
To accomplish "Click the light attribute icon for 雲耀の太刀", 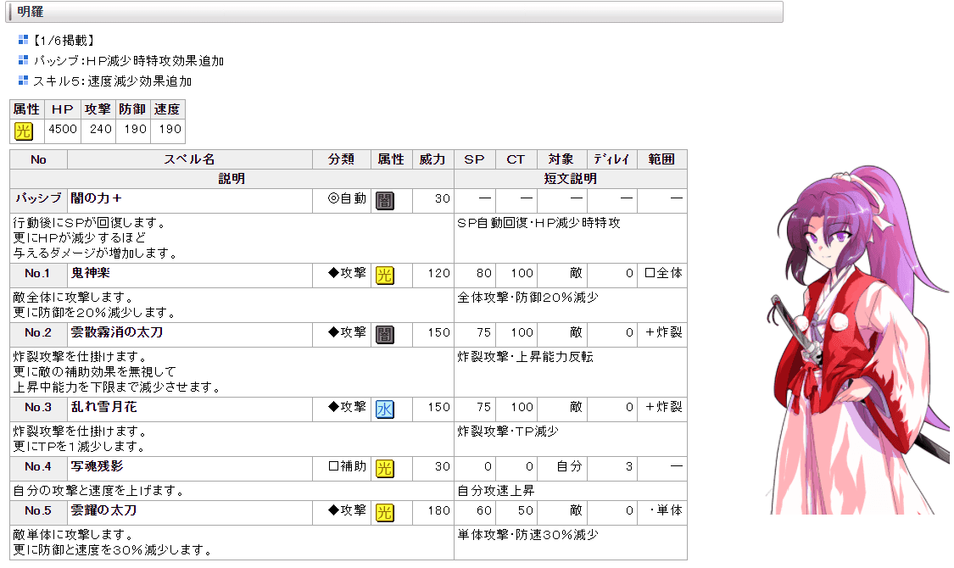I will point(385,512).
